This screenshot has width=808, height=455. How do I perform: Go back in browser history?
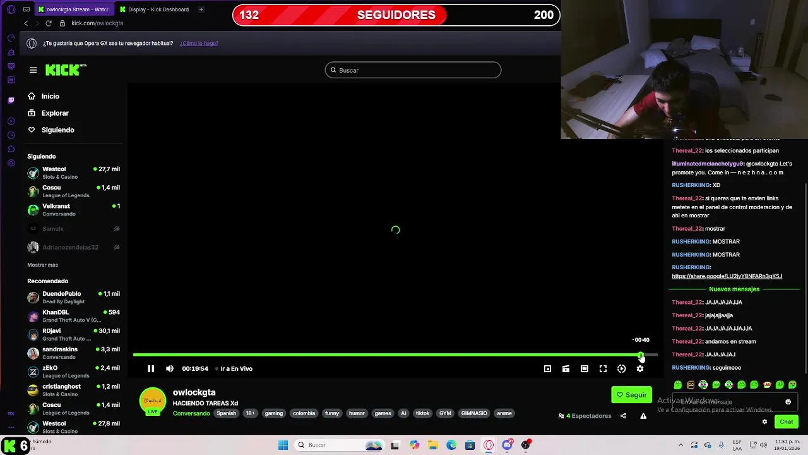(26, 23)
